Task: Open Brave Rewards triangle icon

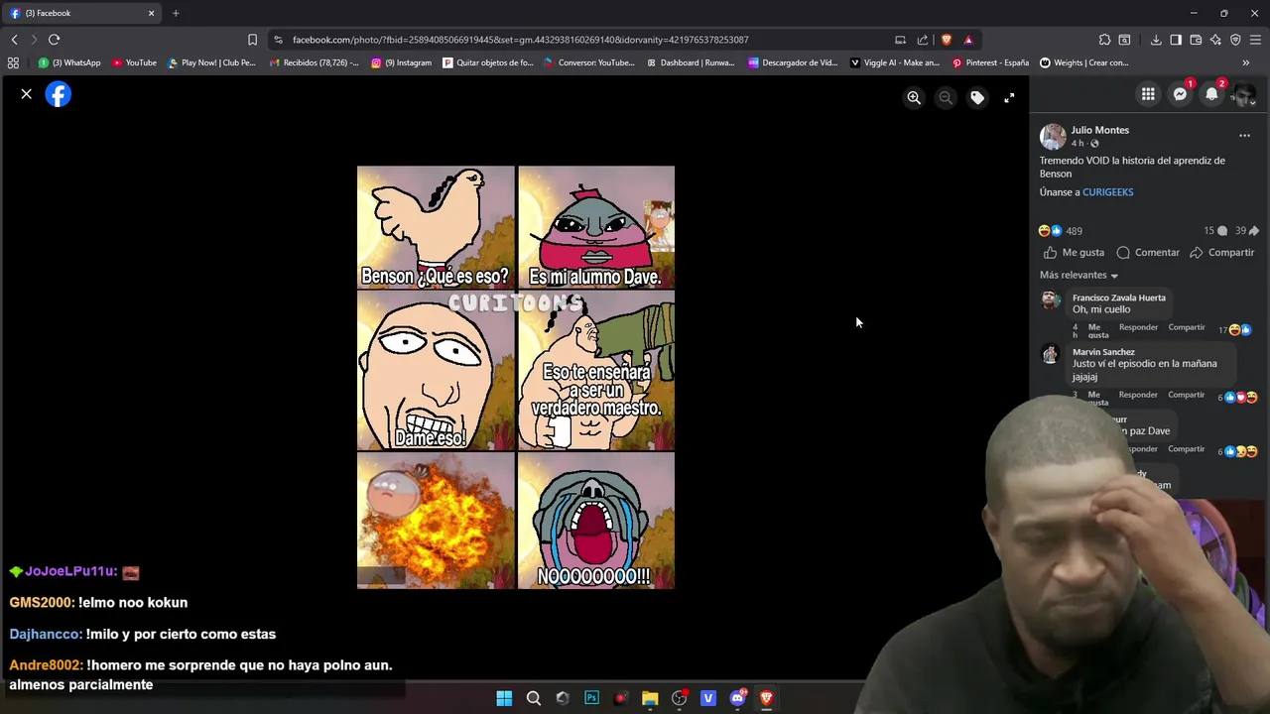Action: 968,40
